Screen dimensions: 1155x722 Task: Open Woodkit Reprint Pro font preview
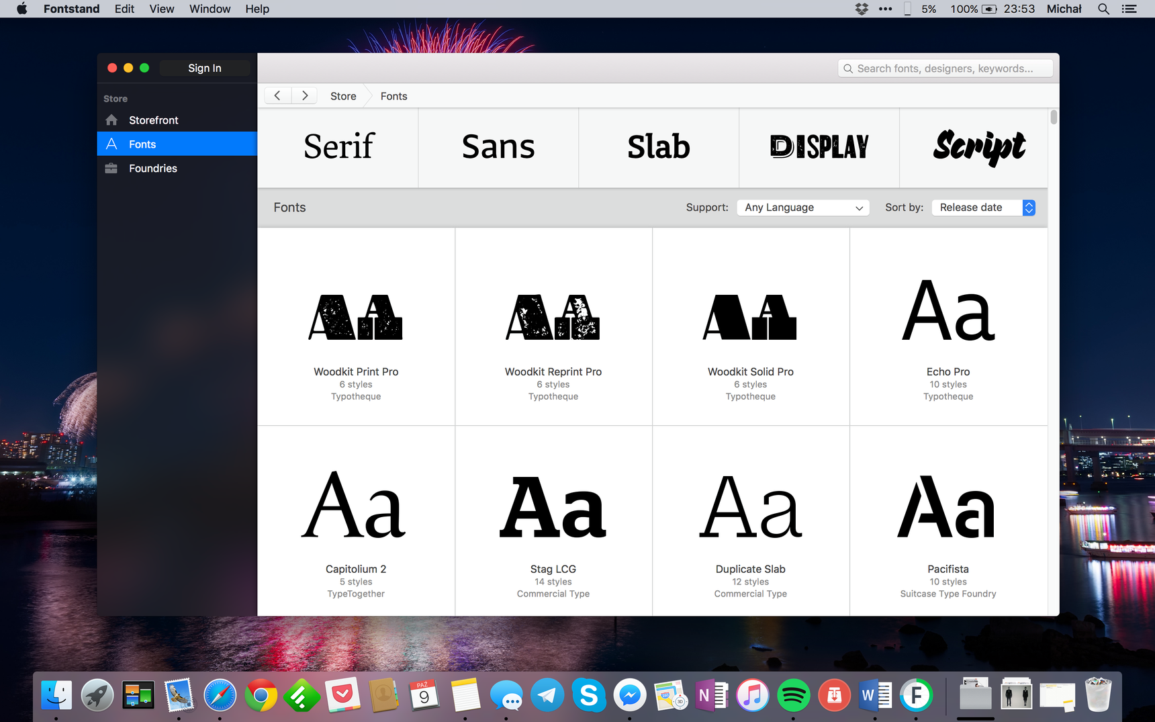coord(553,326)
